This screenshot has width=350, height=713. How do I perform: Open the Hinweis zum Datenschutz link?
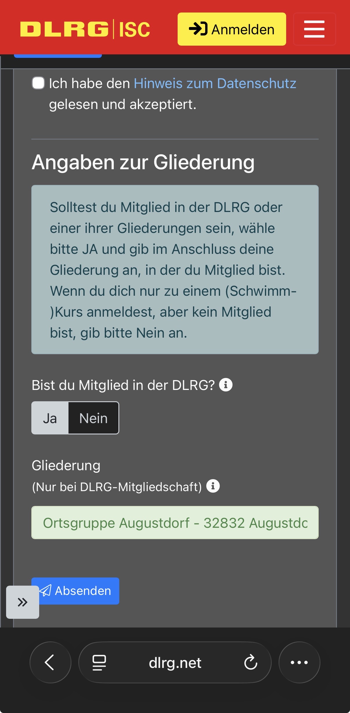[215, 83]
